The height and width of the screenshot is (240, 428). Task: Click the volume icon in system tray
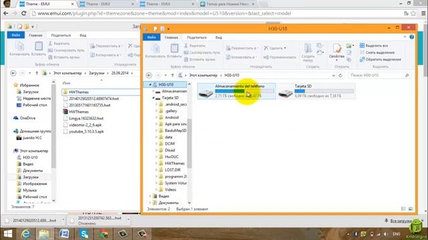385,234
